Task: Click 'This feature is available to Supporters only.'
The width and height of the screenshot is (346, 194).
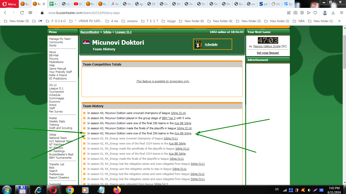Action: tap(163, 81)
